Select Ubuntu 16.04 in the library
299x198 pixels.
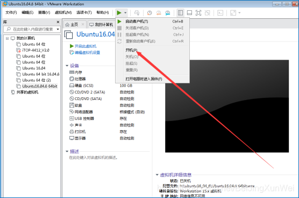pos(31,68)
